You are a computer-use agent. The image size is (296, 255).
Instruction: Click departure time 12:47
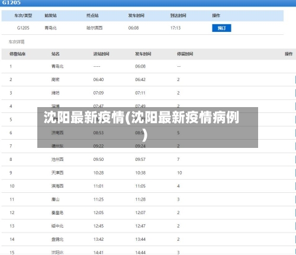click(140, 226)
